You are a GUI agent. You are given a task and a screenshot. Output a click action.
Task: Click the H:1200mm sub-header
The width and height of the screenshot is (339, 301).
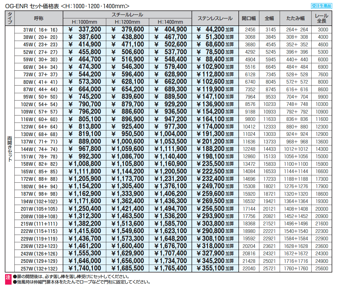127,22
